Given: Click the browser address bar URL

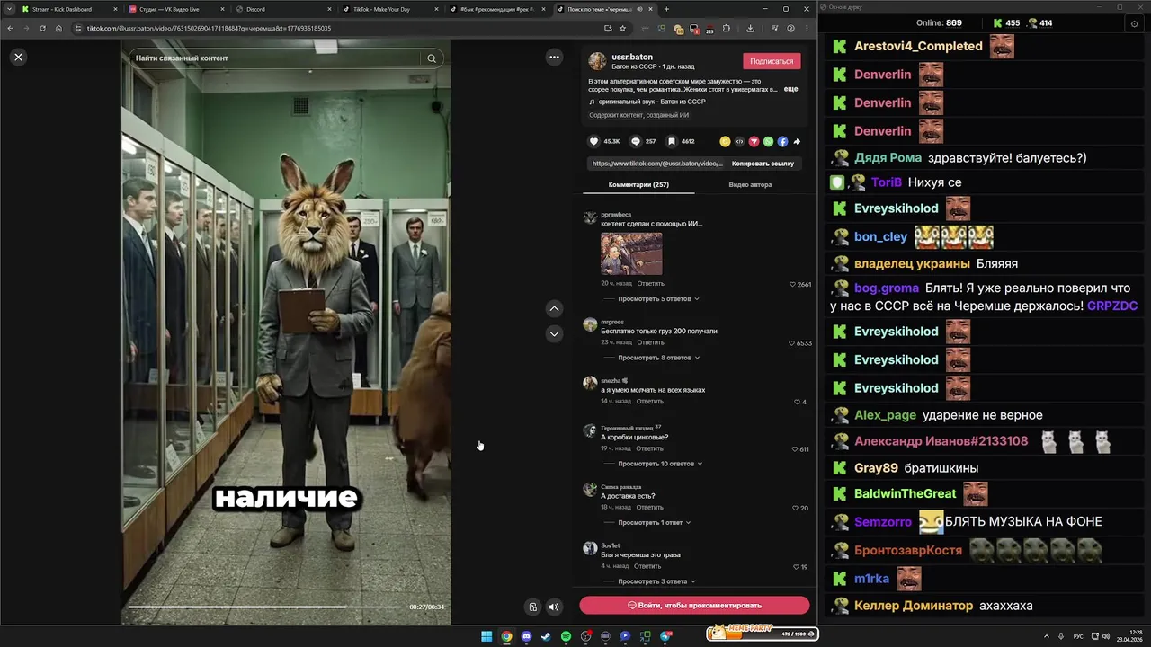Looking at the screenshot, I should [x=209, y=28].
